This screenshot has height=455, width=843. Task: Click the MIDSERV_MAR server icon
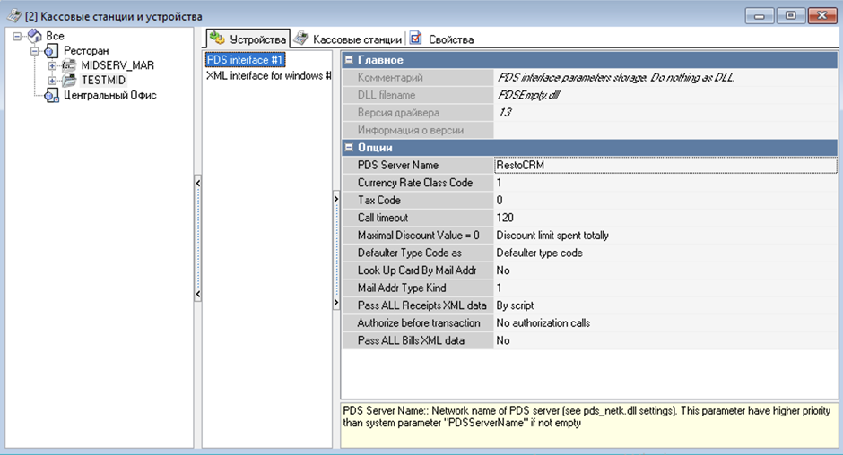68,65
